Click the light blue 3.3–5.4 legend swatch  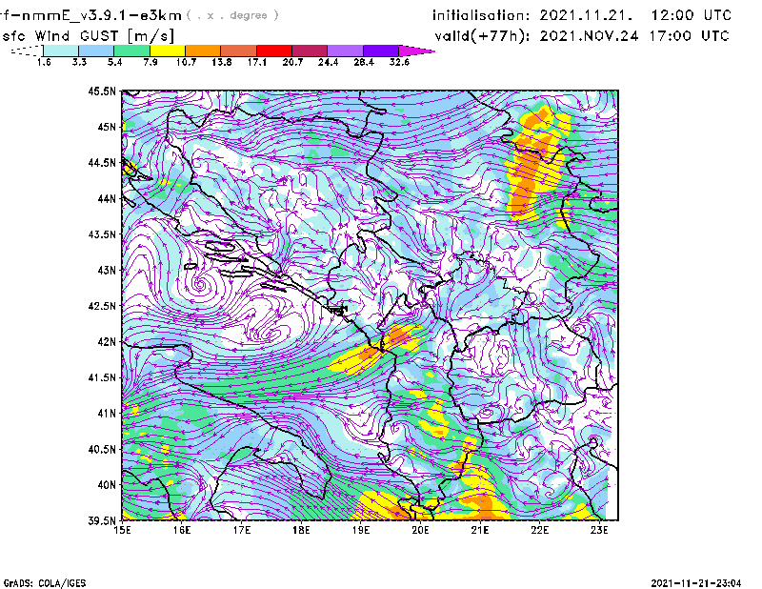pos(96,51)
